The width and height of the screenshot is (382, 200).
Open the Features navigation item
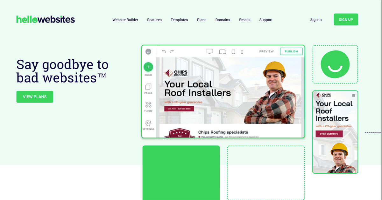(x=154, y=20)
